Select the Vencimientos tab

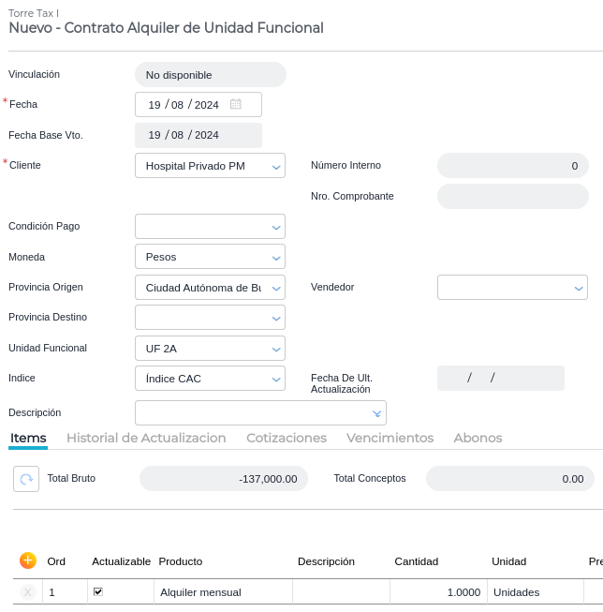(390, 438)
